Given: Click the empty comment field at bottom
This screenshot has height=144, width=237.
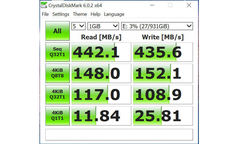Looking at the screenshot, I should pos(119,135).
